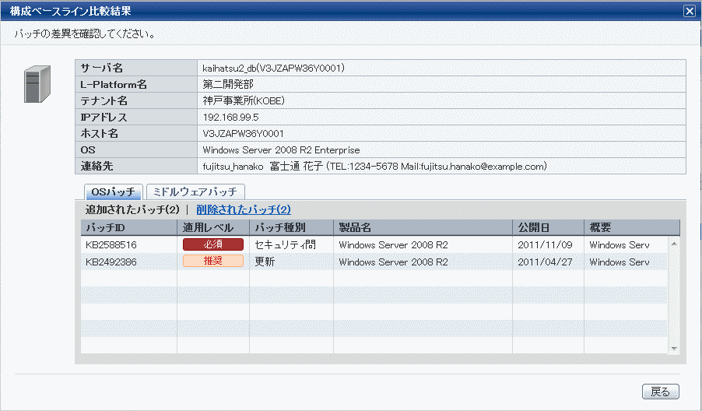Click 概要 cell in KB2588516 row

click(x=620, y=245)
